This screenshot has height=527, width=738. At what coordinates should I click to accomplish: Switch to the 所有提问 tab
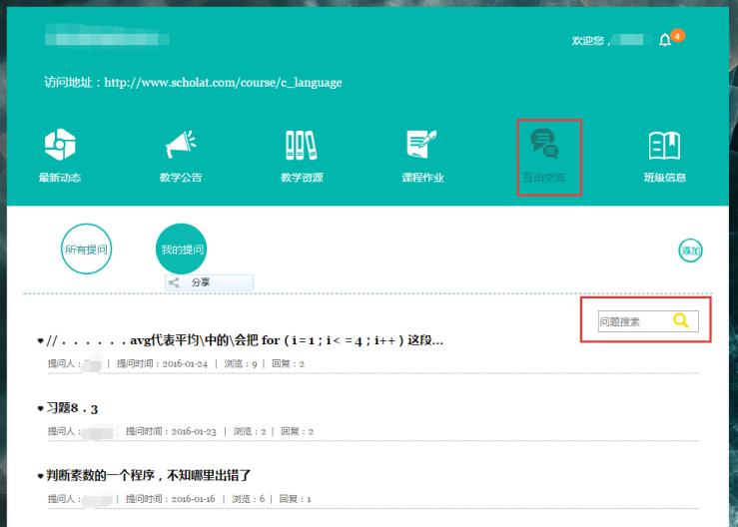pyautogui.click(x=86, y=249)
